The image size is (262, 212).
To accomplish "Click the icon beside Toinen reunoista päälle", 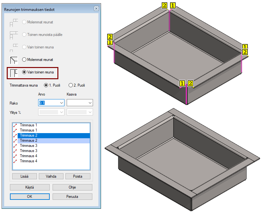I will click(x=14, y=35).
